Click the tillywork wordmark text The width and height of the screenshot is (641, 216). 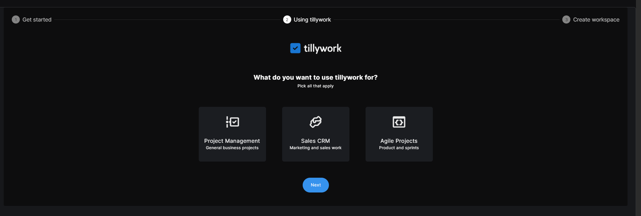click(x=323, y=48)
